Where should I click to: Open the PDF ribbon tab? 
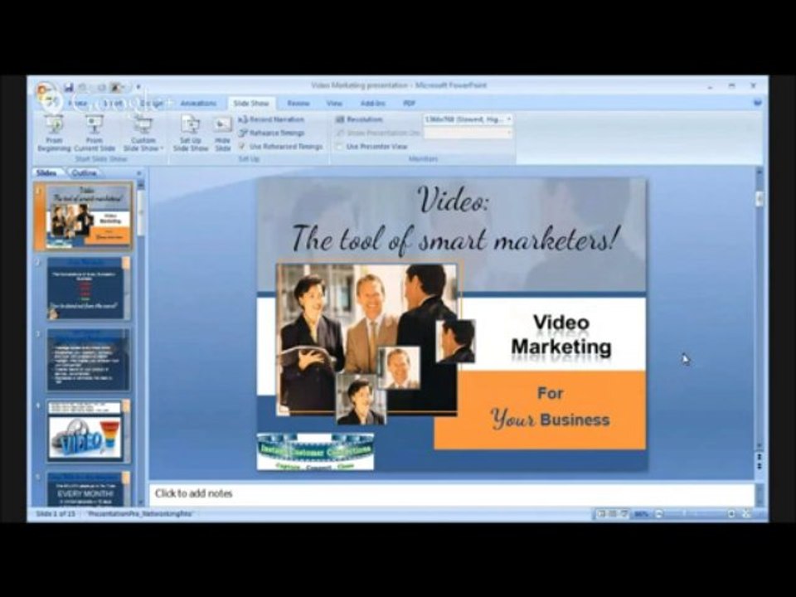pyautogui.click(x=409, y=103)
